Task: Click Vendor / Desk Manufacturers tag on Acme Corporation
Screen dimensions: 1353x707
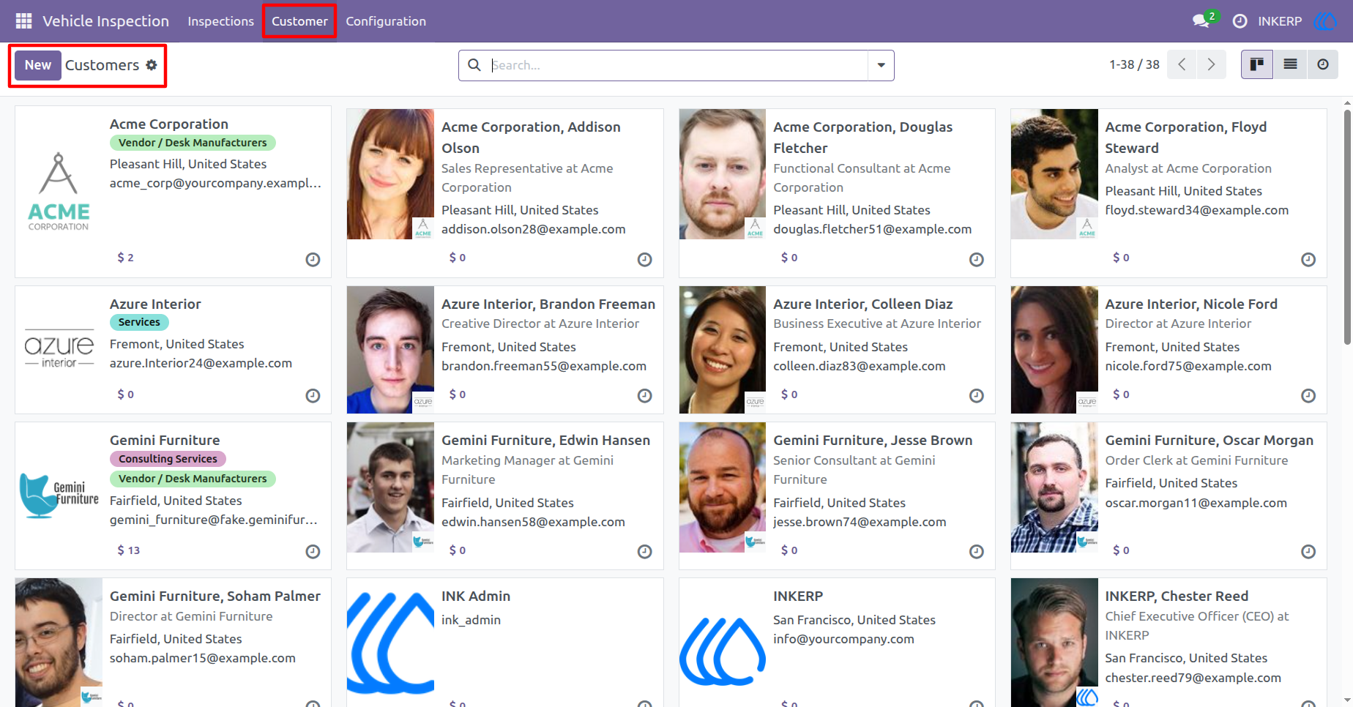Action: click(193, 143)
